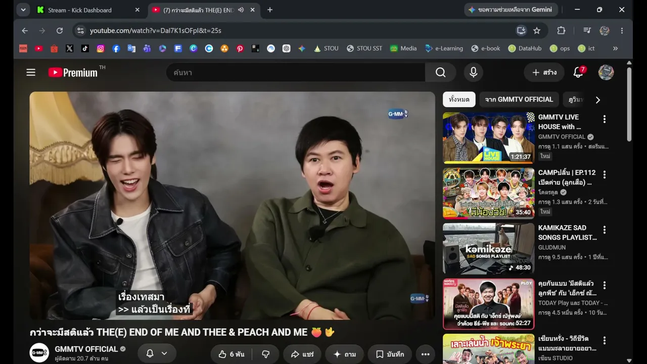Close the Kick Dashboard tab
Viewport: 647px width, 364px height.
pyautogui.click(x=137, y=10)
